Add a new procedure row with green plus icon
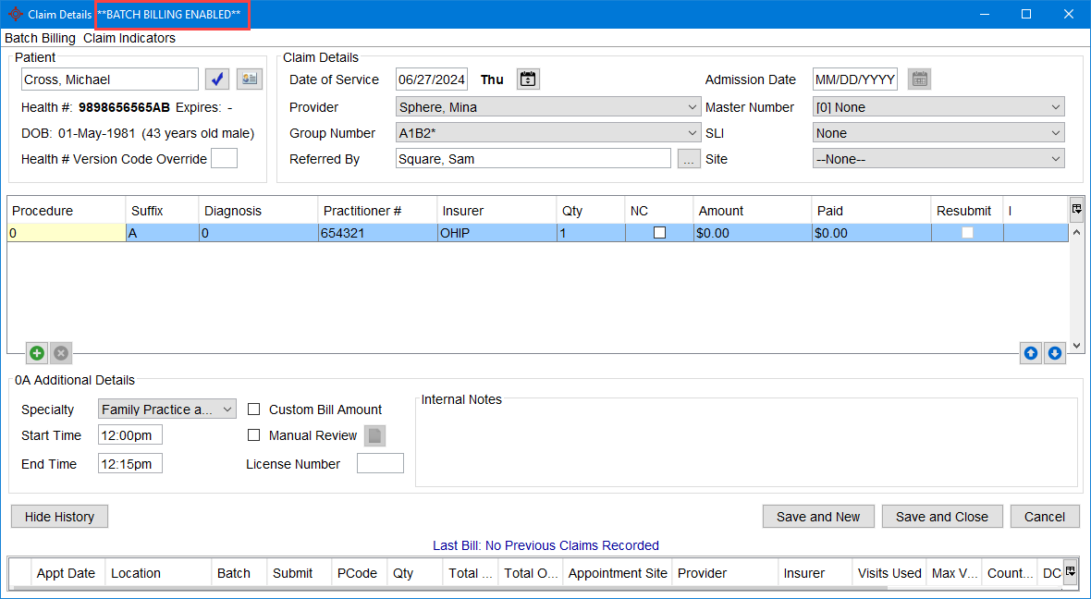 pyautogui.click(x=36, y=352)
